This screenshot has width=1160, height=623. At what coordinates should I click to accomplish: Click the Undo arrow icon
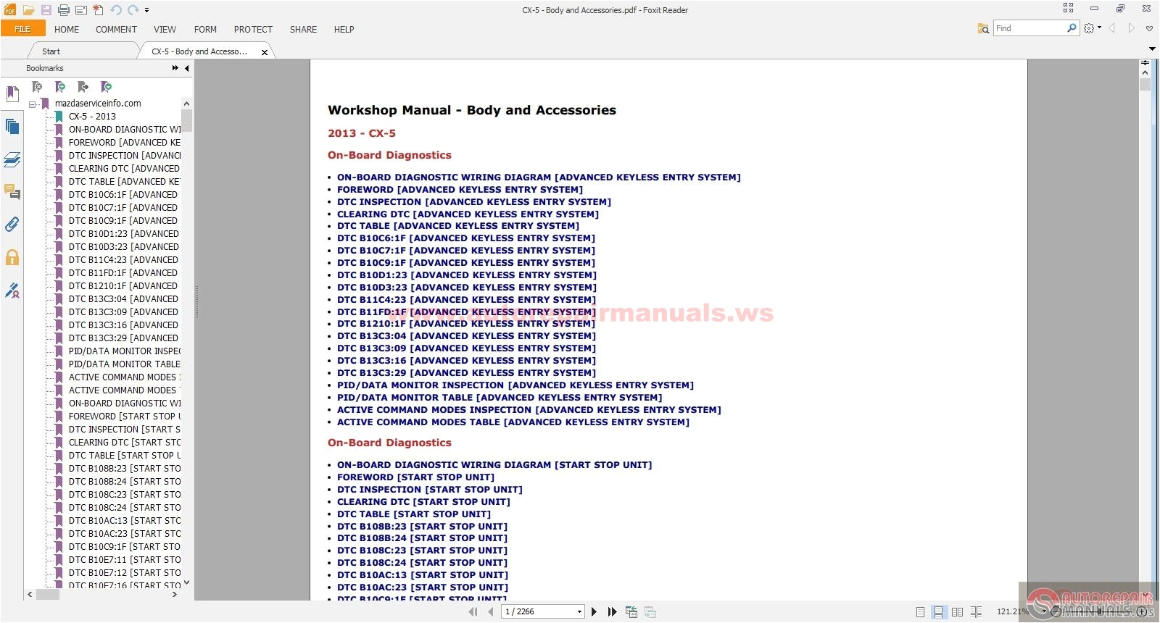pos(115,10)
